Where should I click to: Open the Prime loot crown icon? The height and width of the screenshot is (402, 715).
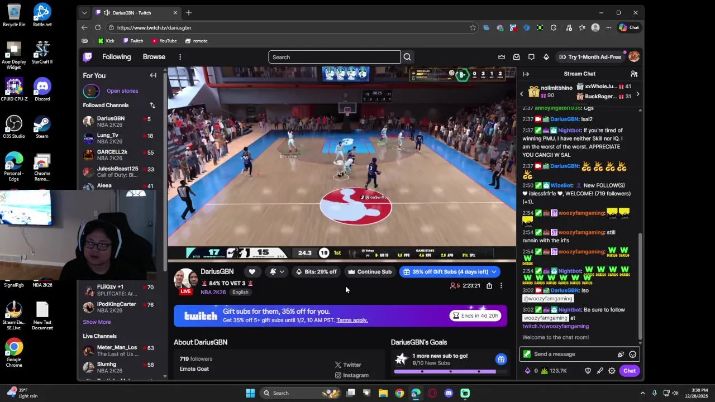(x=502, y=57)
